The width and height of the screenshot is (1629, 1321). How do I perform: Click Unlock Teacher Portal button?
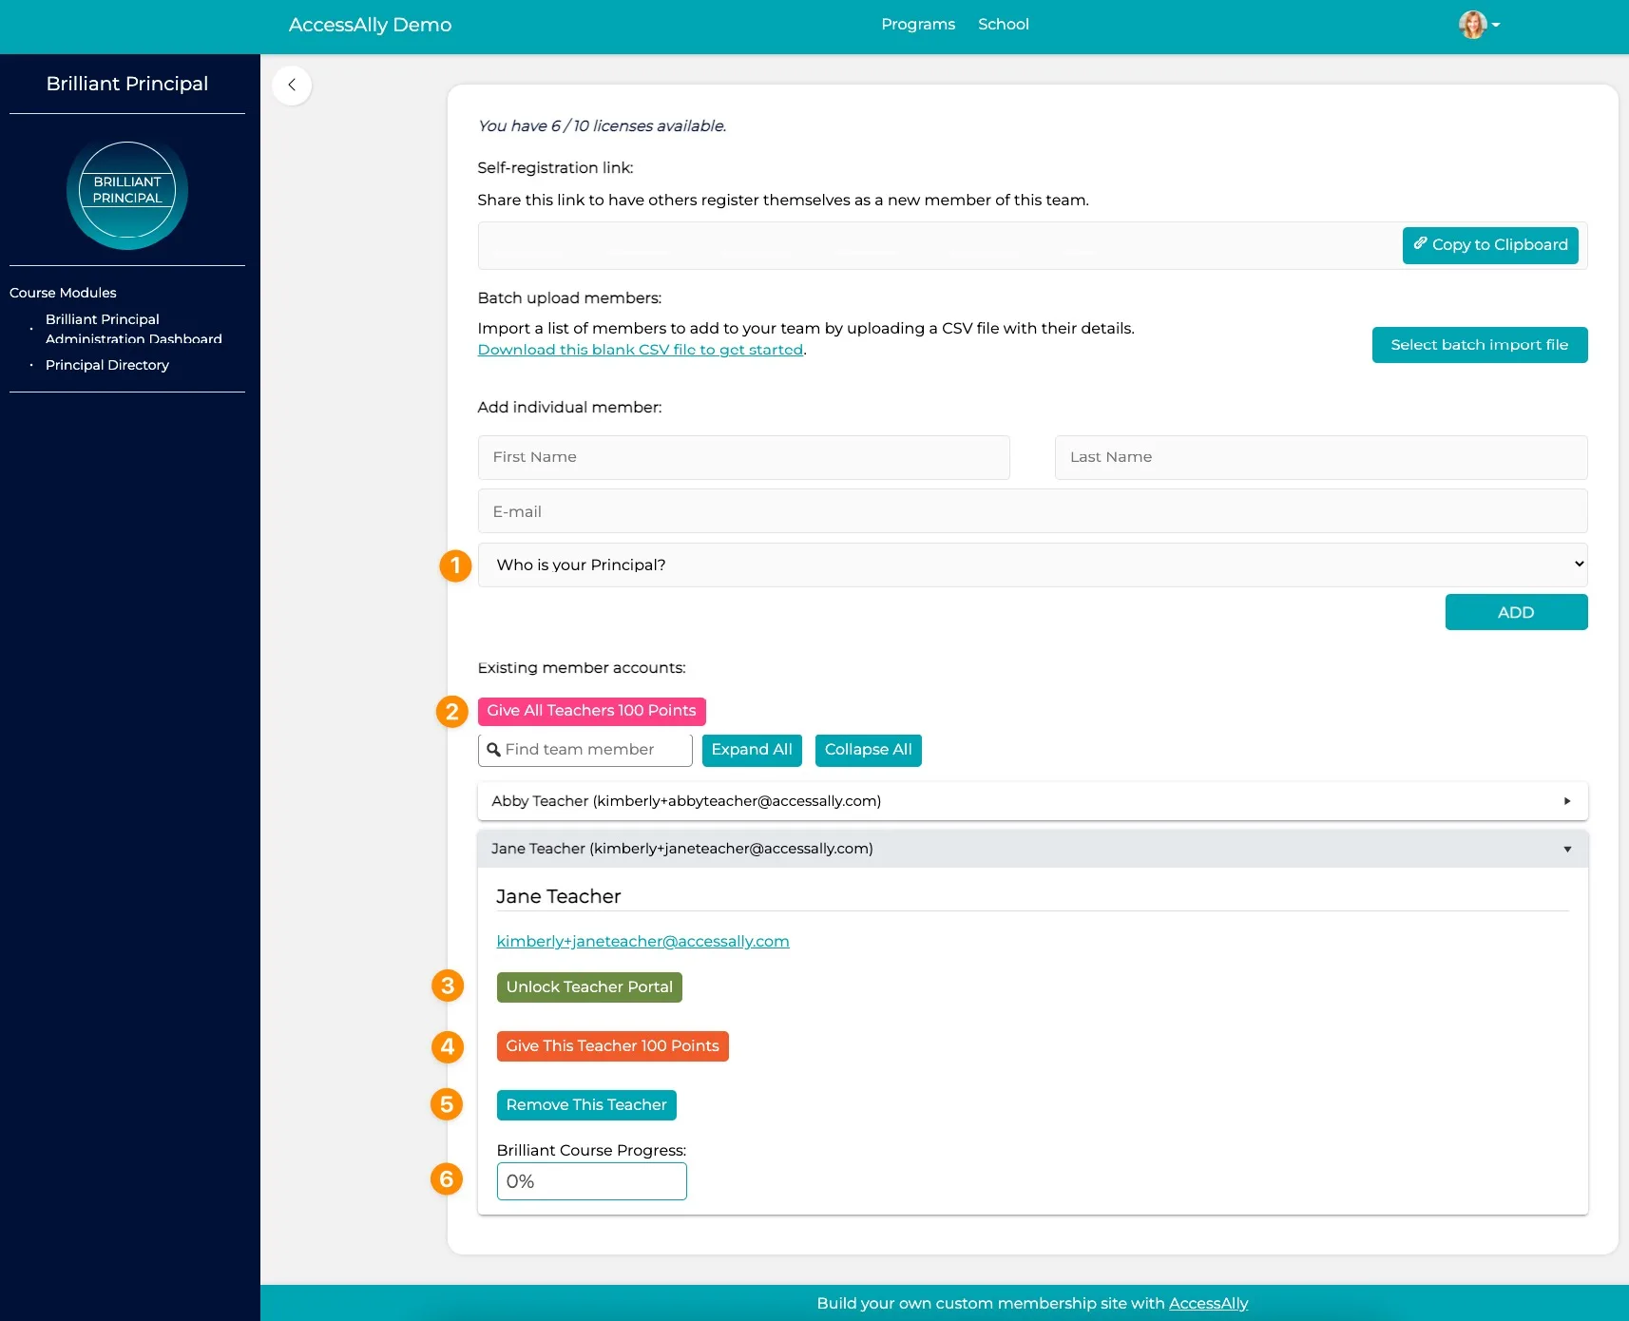coord(589,987)
